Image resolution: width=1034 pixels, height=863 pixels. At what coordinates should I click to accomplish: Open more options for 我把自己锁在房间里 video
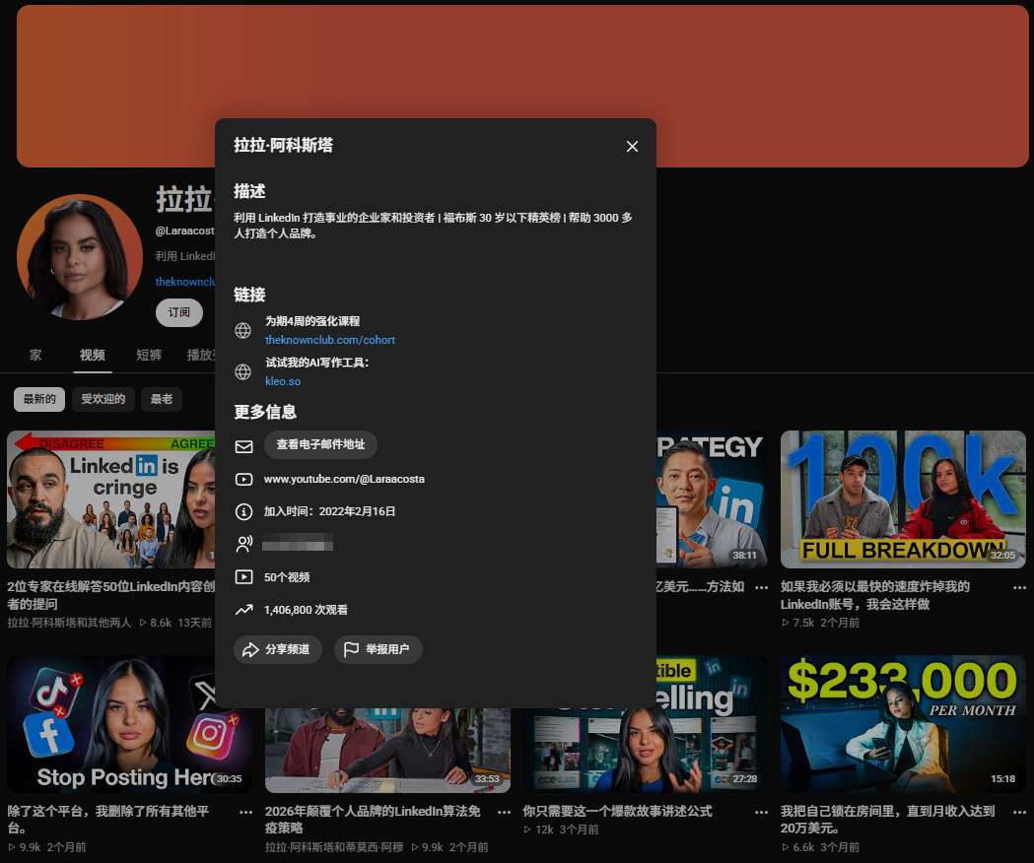[1019, 812]
